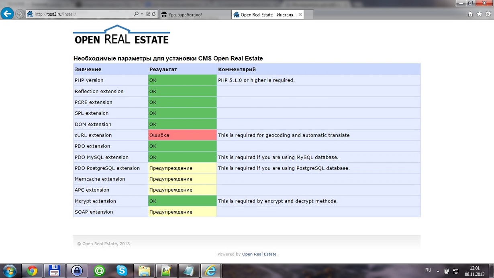The height and width of the screenshot is (278, 494).
Task: Open a new blank tab
Action: coord(309,14)
